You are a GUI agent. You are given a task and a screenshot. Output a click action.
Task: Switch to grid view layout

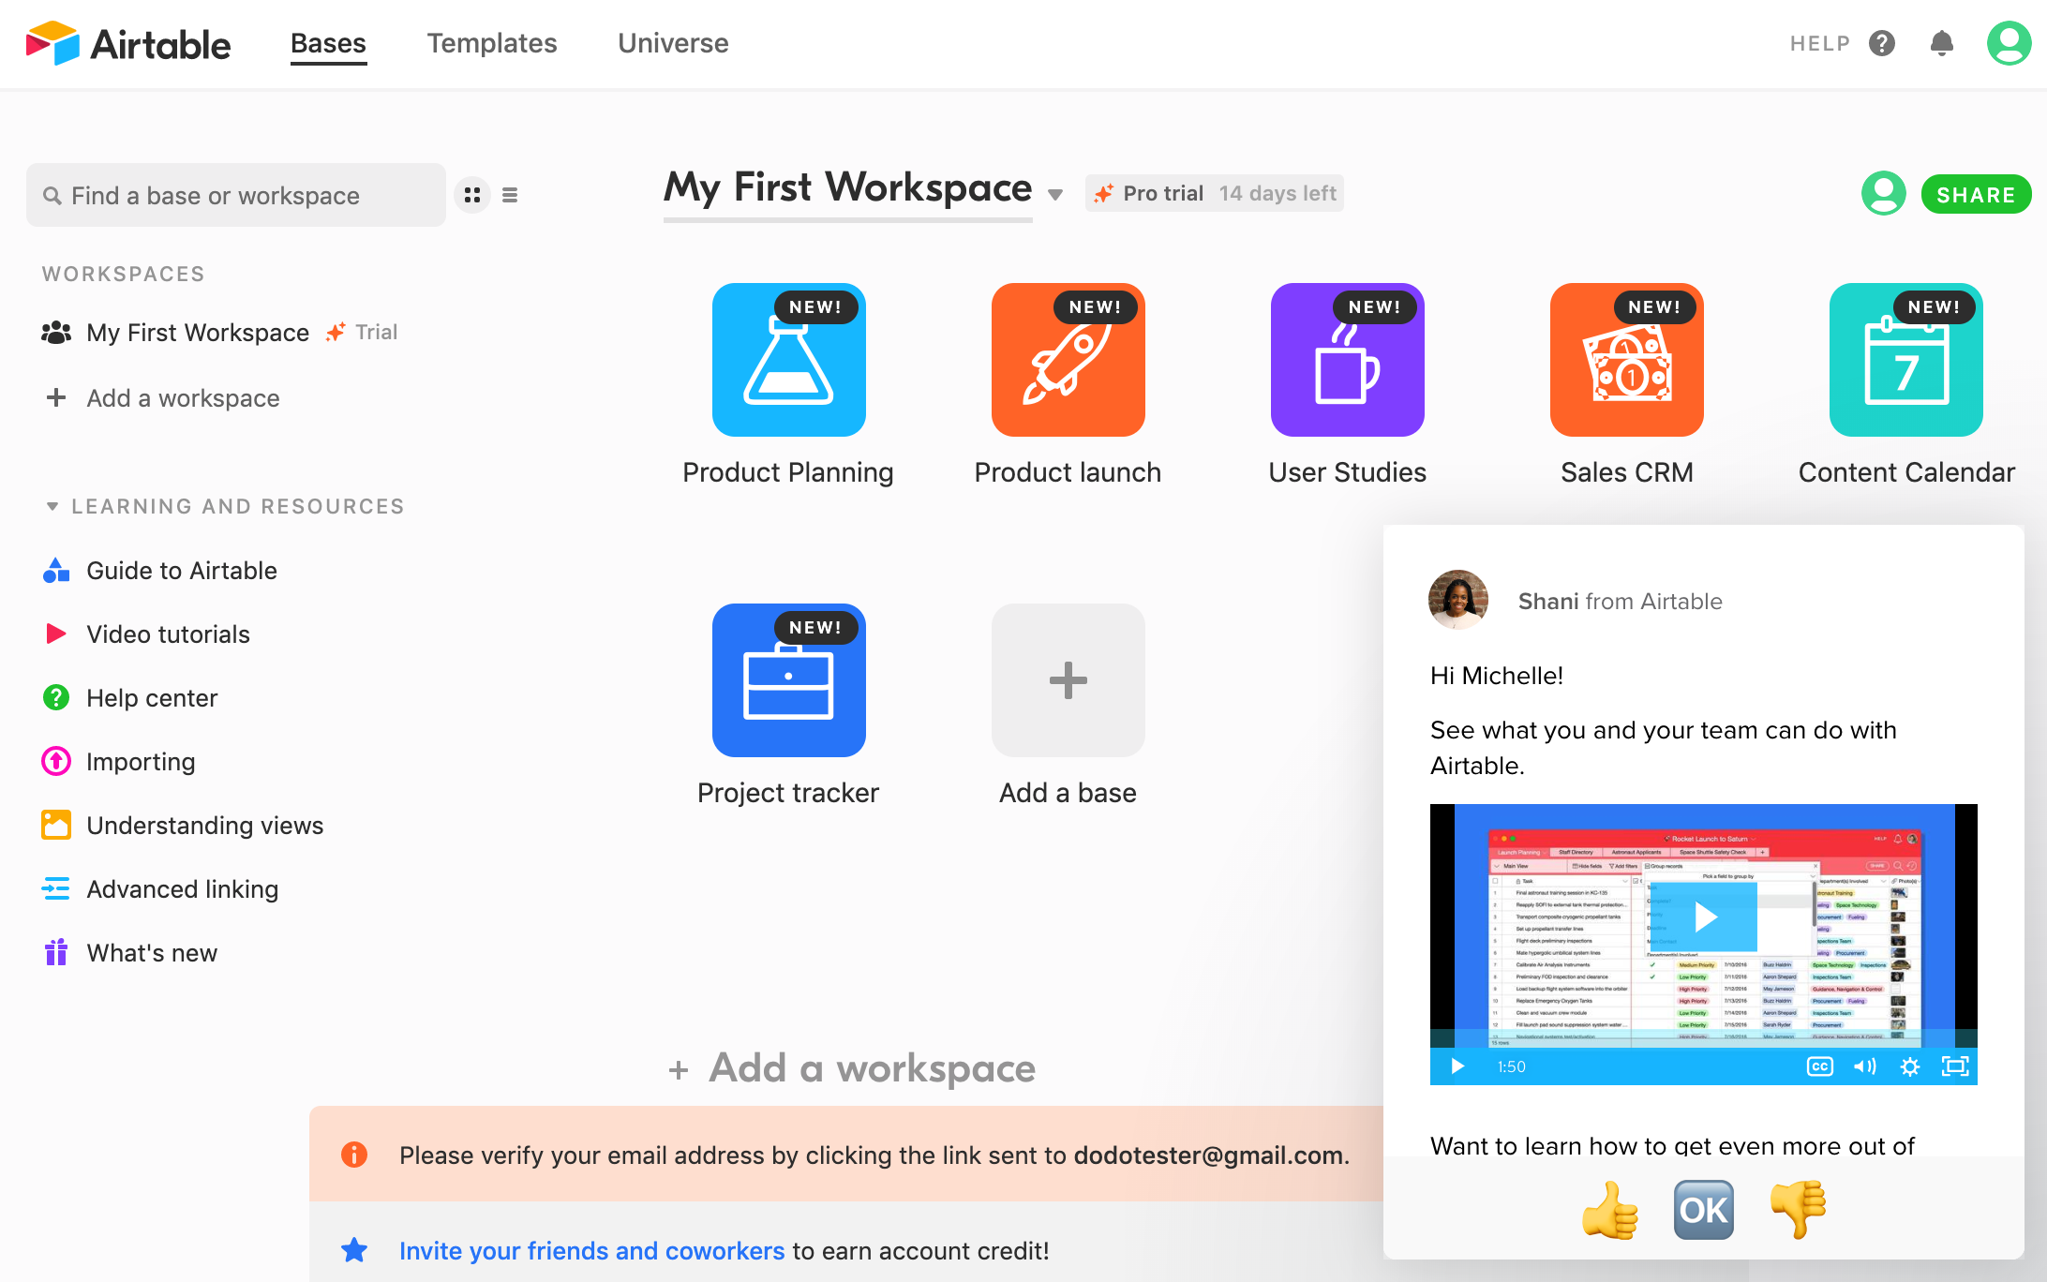tap(472, 195)
